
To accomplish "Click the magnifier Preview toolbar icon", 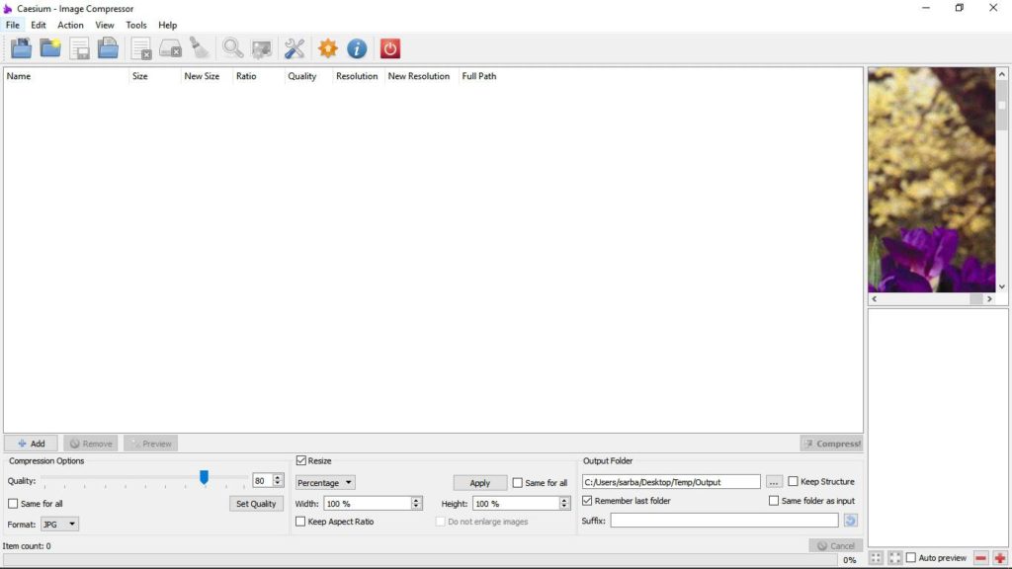I will pos(232,48).
